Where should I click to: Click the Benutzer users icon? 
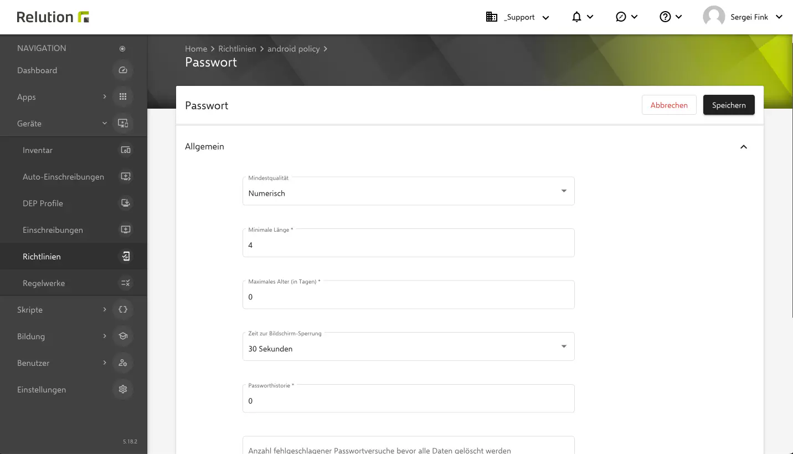[123, 363]
